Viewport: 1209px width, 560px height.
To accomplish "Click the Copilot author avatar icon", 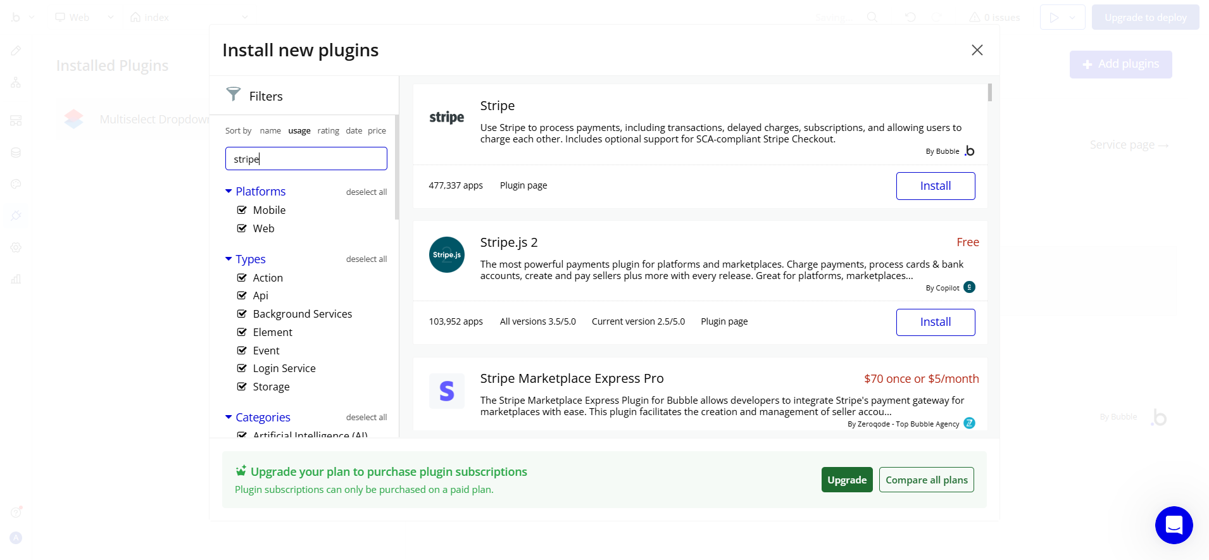I will [969, 287].
